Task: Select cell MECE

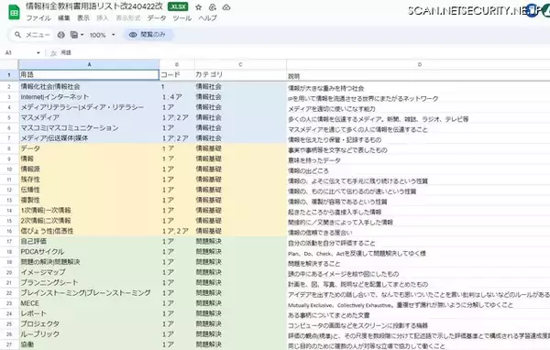Action: pyautogui.click(x=89, y=303)
